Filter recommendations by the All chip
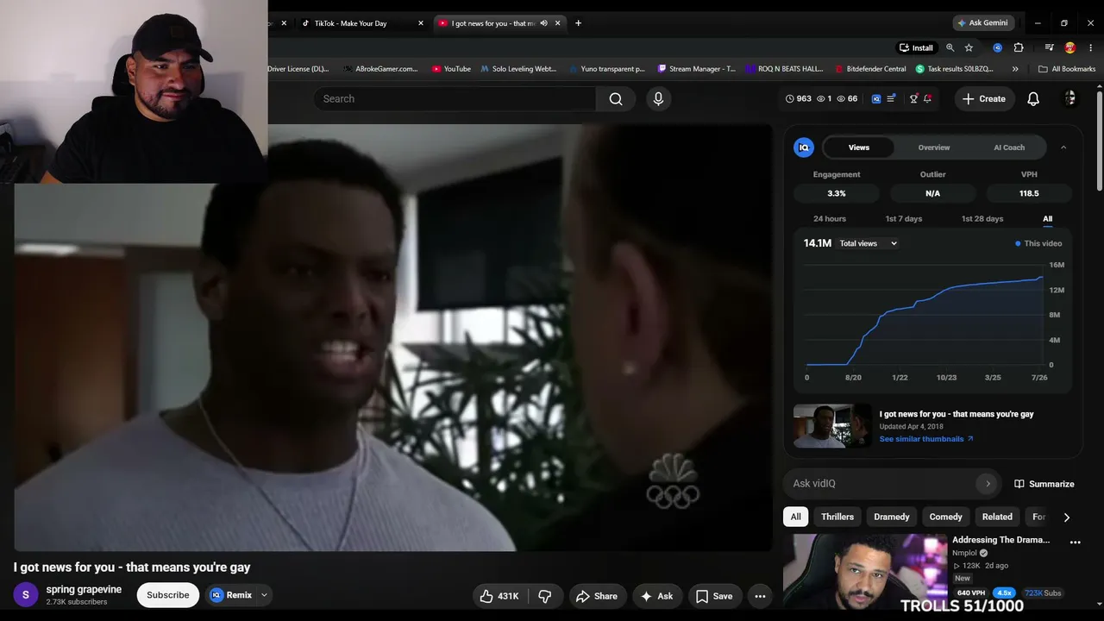Screen dimensions: 1104x621 [796, 517]
